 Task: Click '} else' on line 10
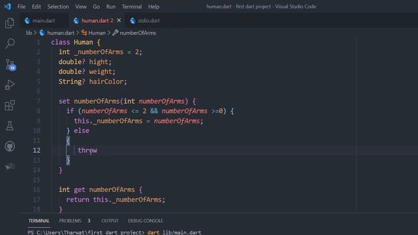78,131
